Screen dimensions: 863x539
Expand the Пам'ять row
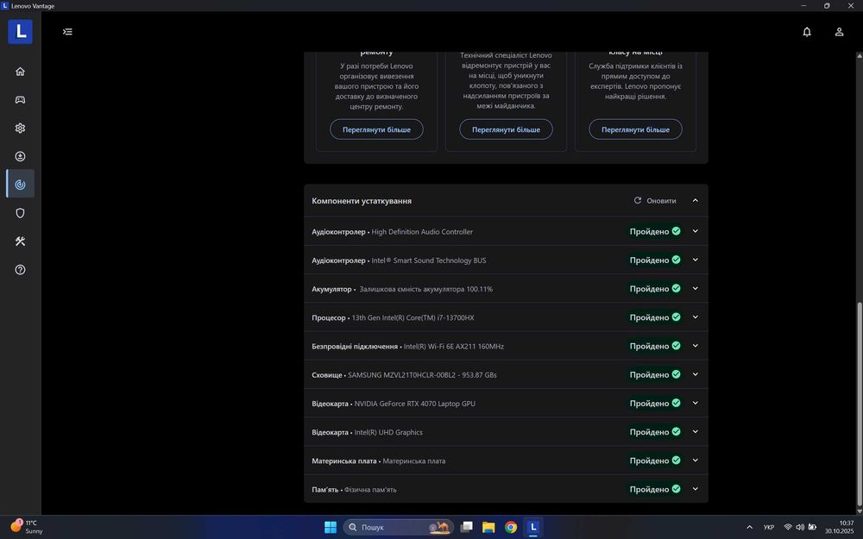[695, 488]
